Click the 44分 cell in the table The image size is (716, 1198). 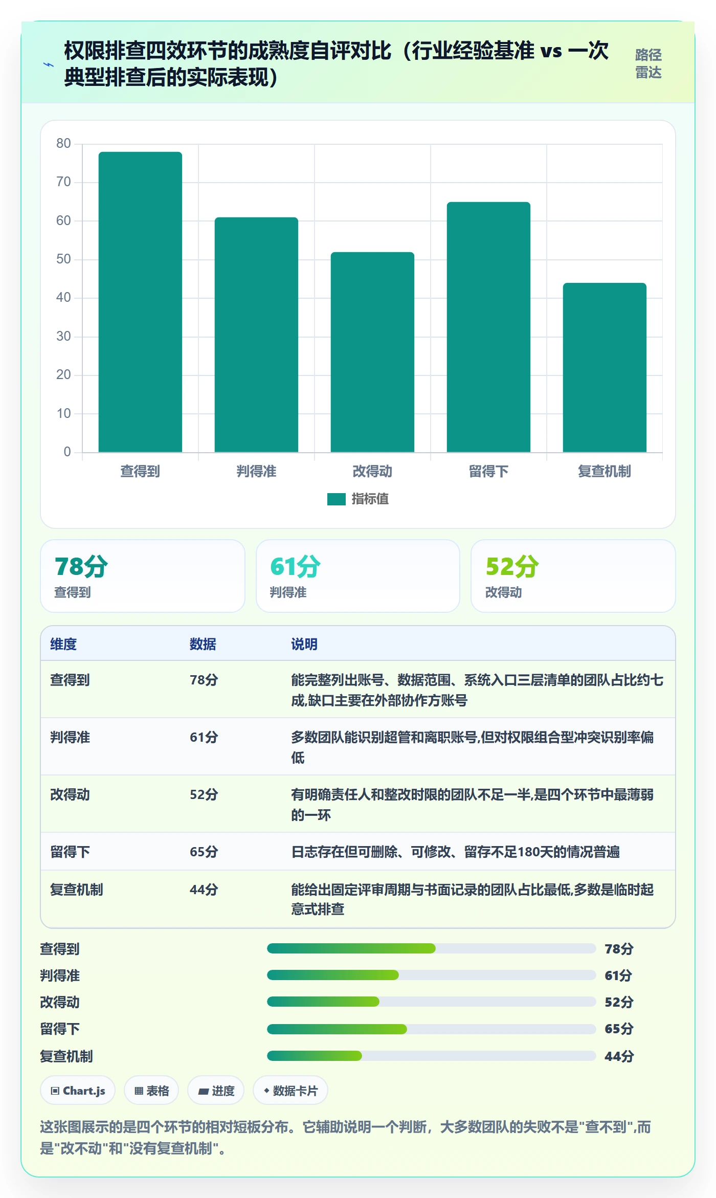pyautogui.click(x=204, y=890)
